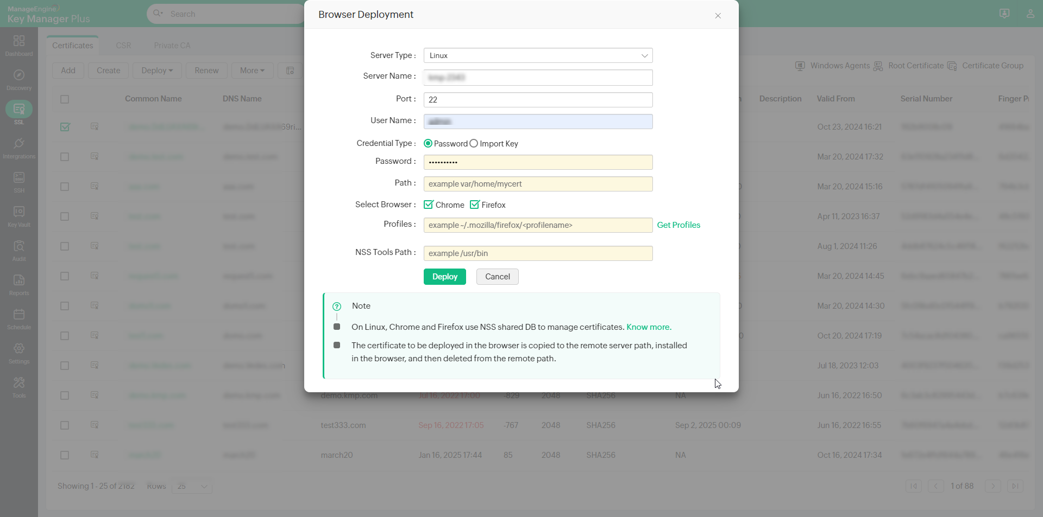Open the Discovery sidebar icon
Screen dimensions: 1043x517
tap(19, 75)
